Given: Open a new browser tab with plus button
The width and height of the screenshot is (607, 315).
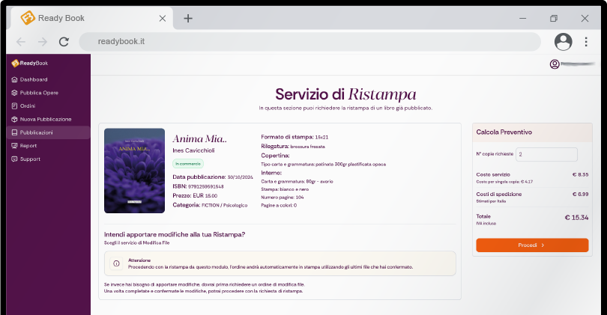Looking at the screenshot, I should click(188, 18).
